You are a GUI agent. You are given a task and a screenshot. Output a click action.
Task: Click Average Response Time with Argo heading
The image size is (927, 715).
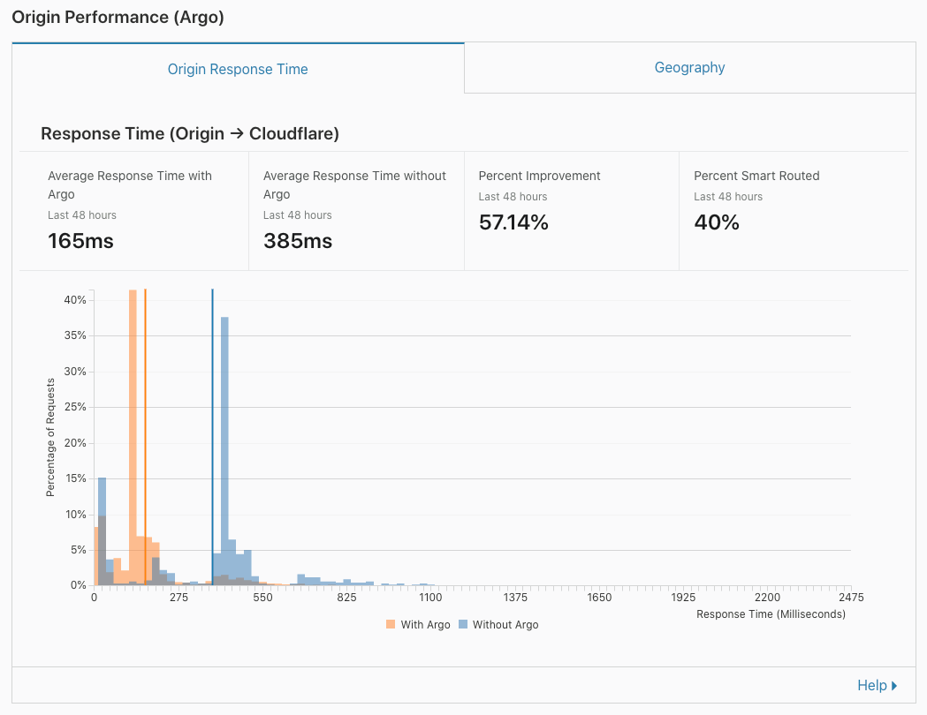pyautogui.click(x=130, y=184)
